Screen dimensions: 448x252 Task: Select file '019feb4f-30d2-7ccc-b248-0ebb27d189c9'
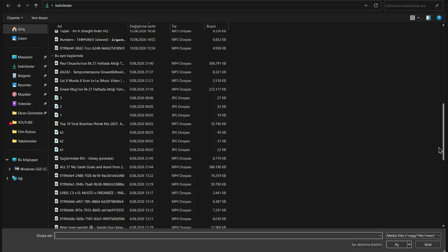point(92,48)
